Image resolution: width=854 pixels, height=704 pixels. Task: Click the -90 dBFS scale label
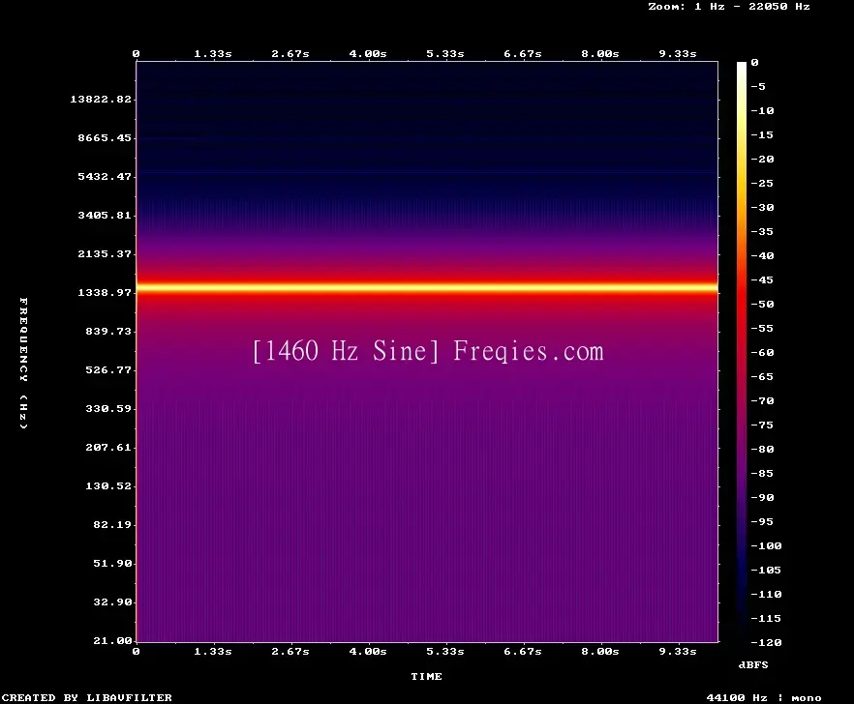pyautogui.click(x=762, y=497)
